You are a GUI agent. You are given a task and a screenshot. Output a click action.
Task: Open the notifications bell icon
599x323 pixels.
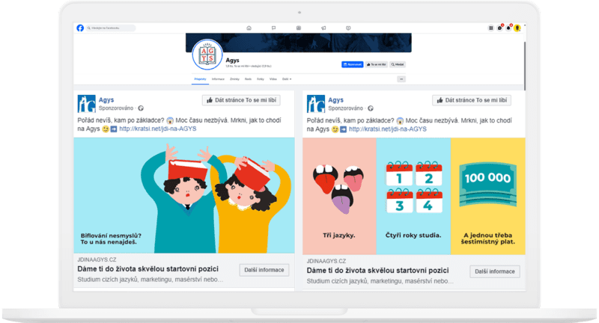[x=508, y=28]
